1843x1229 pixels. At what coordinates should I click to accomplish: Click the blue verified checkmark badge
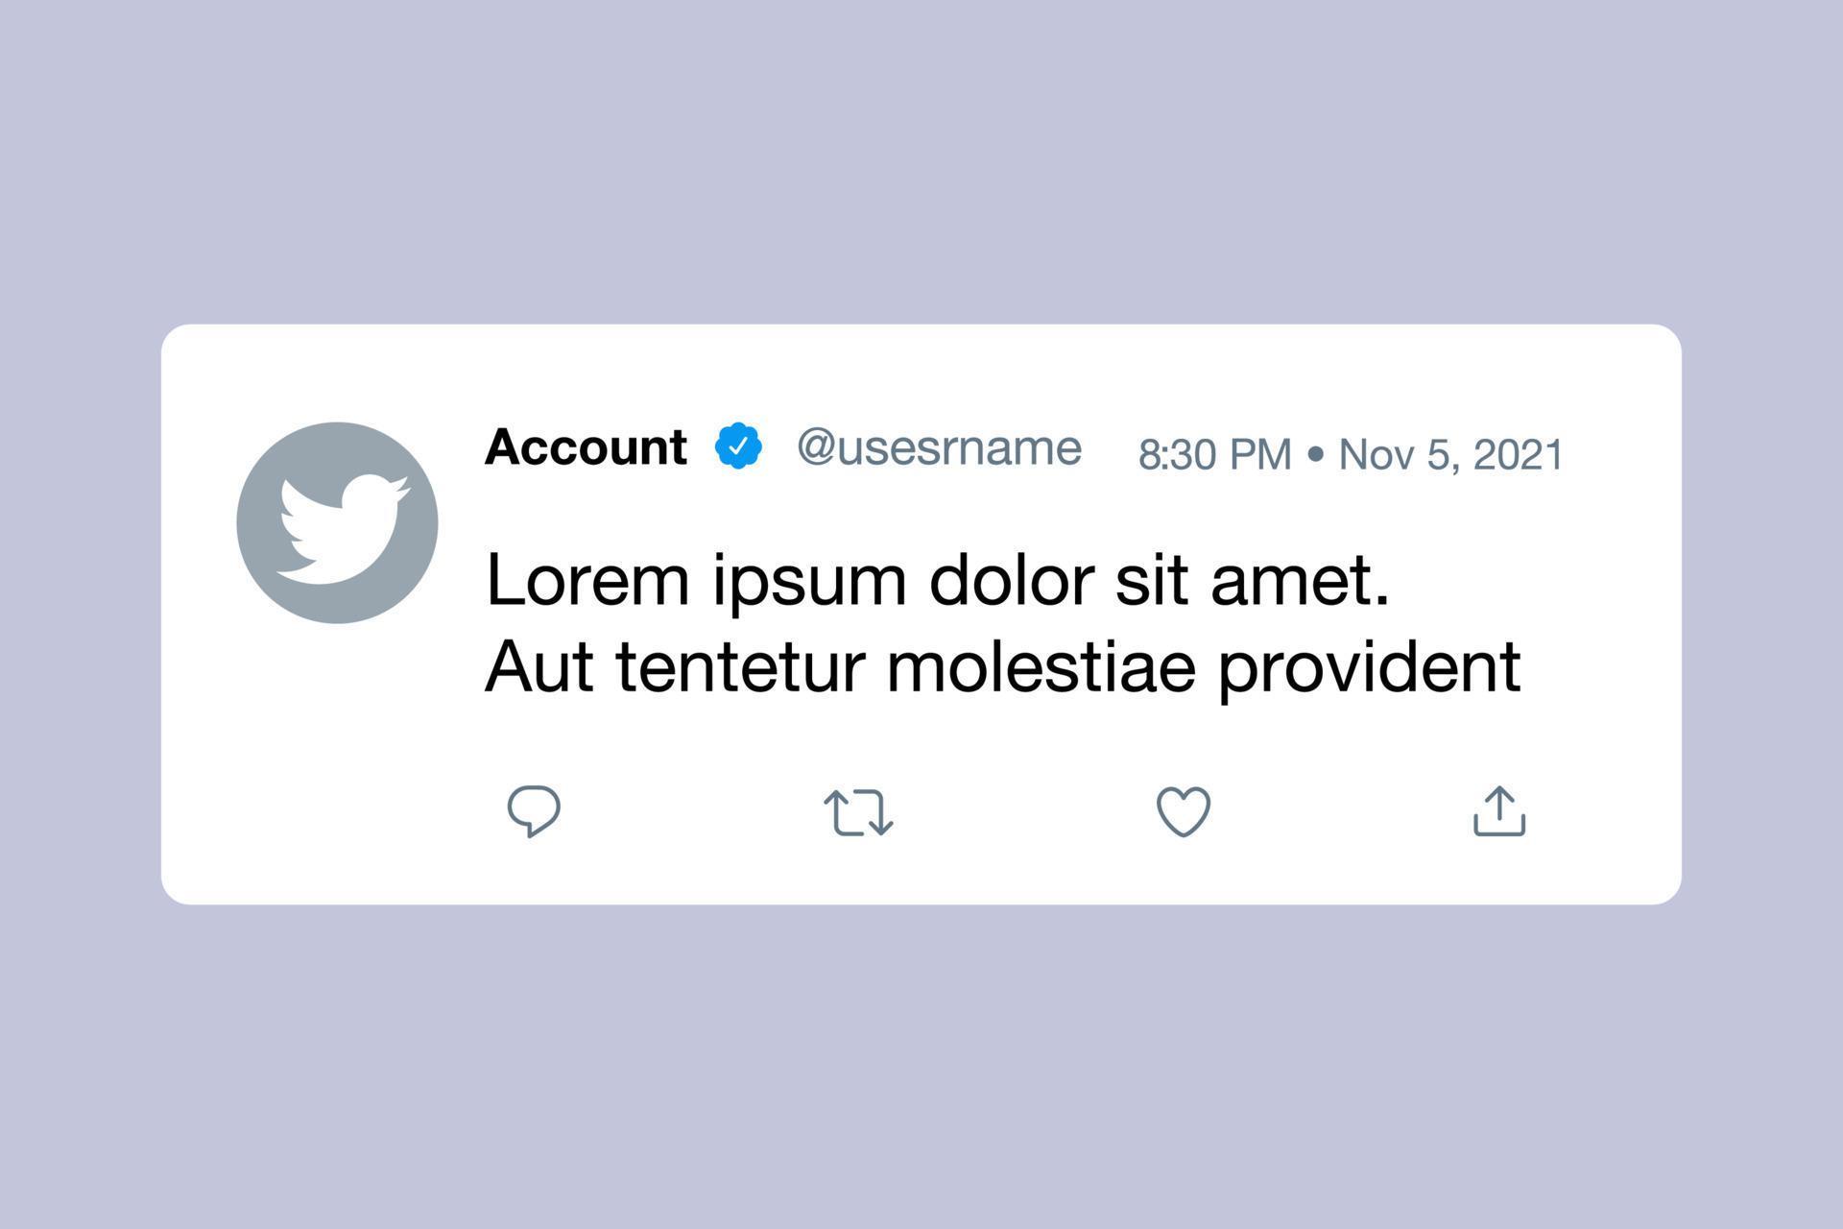(738, 446)
